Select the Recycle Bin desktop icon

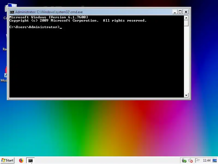point(5,43)
